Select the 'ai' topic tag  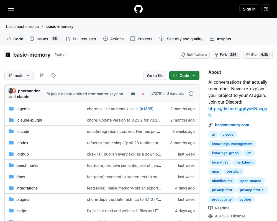[x=213, y=134]
